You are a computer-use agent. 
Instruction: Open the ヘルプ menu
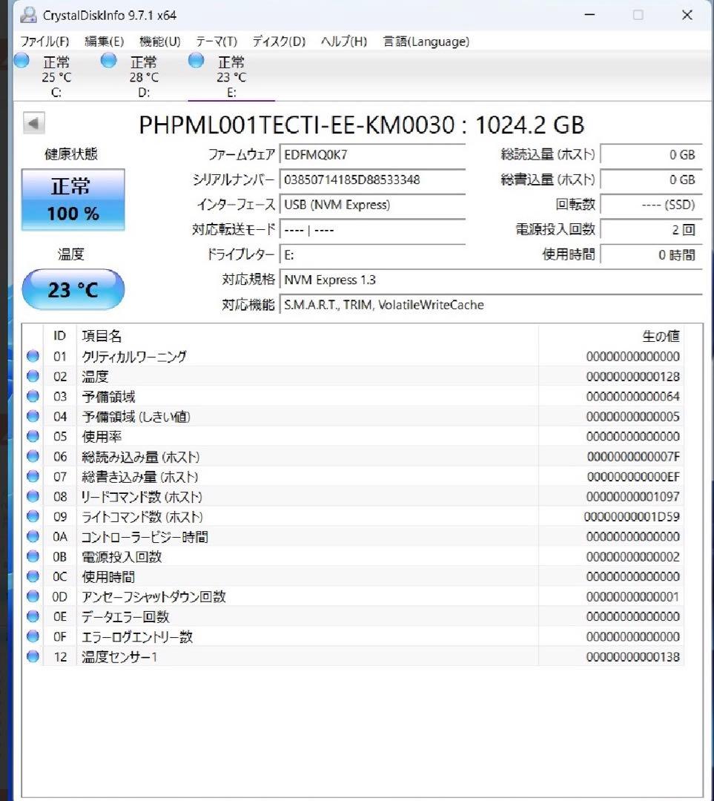[346, 42]
